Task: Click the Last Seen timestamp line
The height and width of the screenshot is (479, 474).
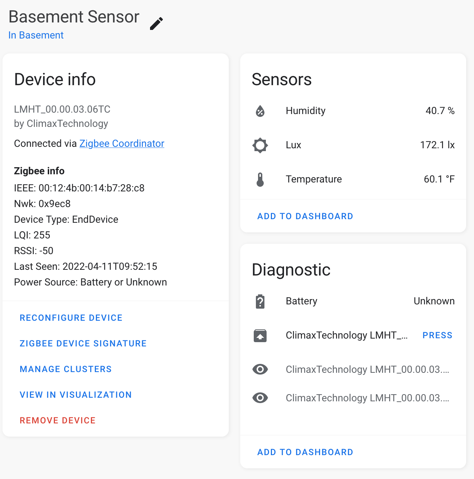Action: pos(86,267)
